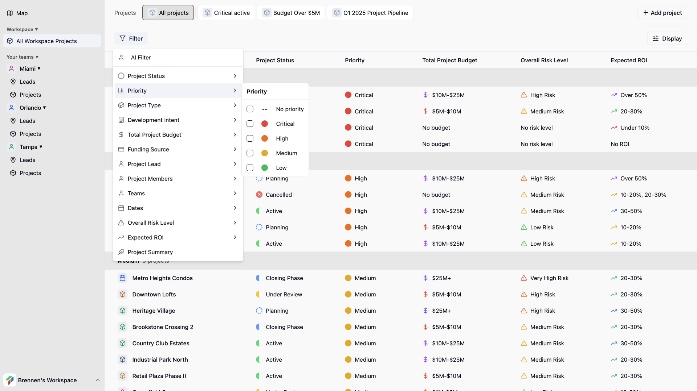Click the High Risk warning icon for Downtown Lofts
Viewport: 697px width, 391px height.
(x=524, y=294)
